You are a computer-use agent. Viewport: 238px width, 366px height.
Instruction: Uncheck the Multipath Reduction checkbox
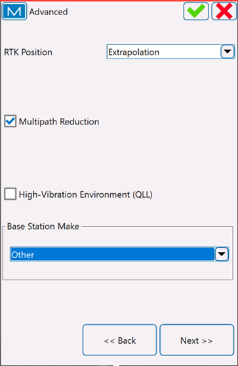(10, 121)
